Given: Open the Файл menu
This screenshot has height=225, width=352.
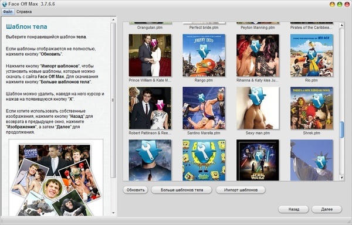Looking at the screenshot, I should (x=8, y=12).
